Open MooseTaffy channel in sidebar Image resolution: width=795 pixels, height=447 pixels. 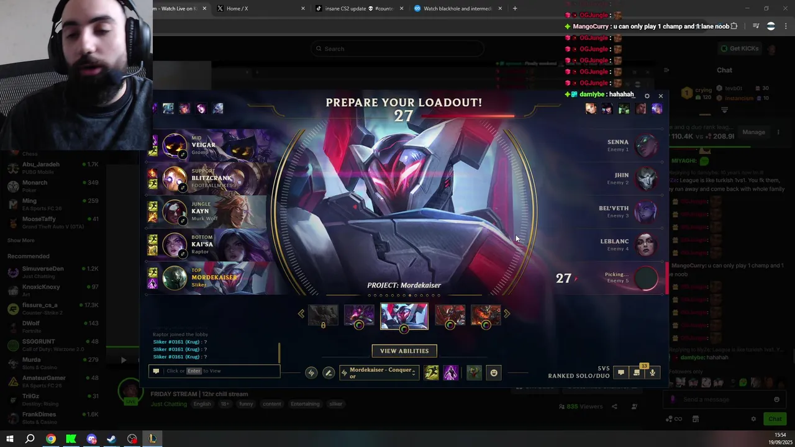coord(53,222)
